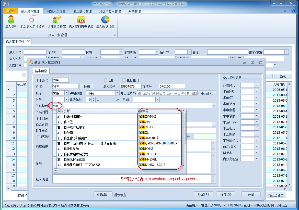The image size is (299, 210).
Task: Open the 术前MRI dropdown
Action: pyautogui.click(x=257, y=91)
